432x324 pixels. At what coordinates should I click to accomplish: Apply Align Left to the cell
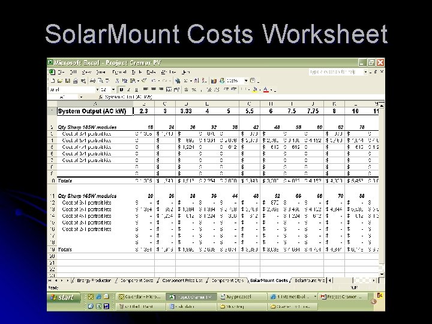coord(145,89)
